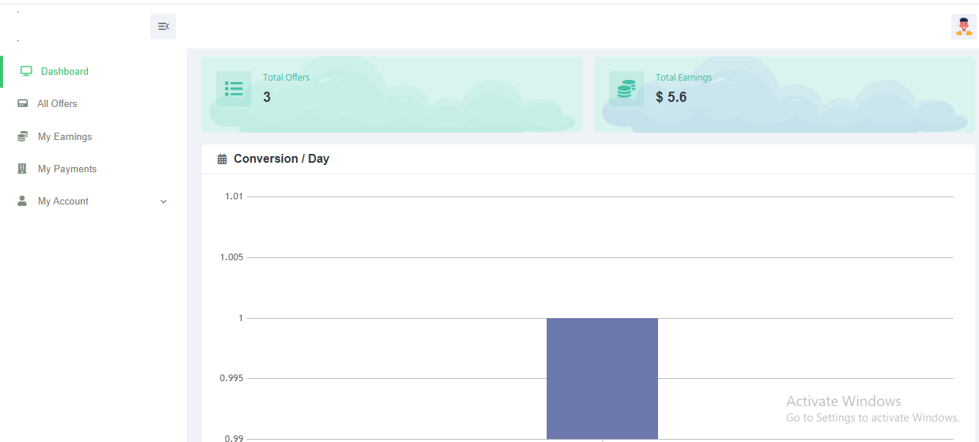Click the My Payments building icon

pyautogui.click(x=22, y=169)
